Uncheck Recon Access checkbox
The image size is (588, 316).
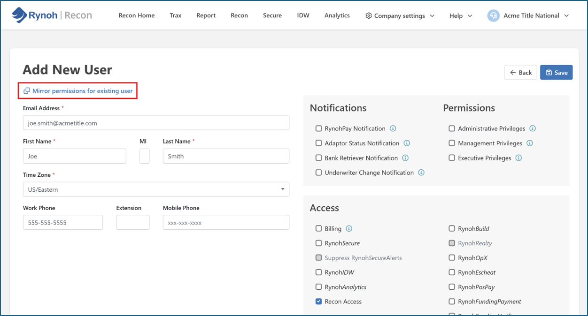tap(319, 301)
